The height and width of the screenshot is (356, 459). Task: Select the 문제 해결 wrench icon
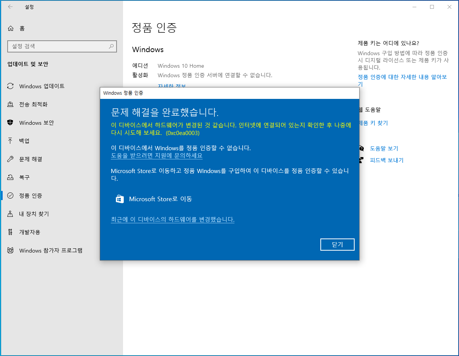(x=11, y=159)
